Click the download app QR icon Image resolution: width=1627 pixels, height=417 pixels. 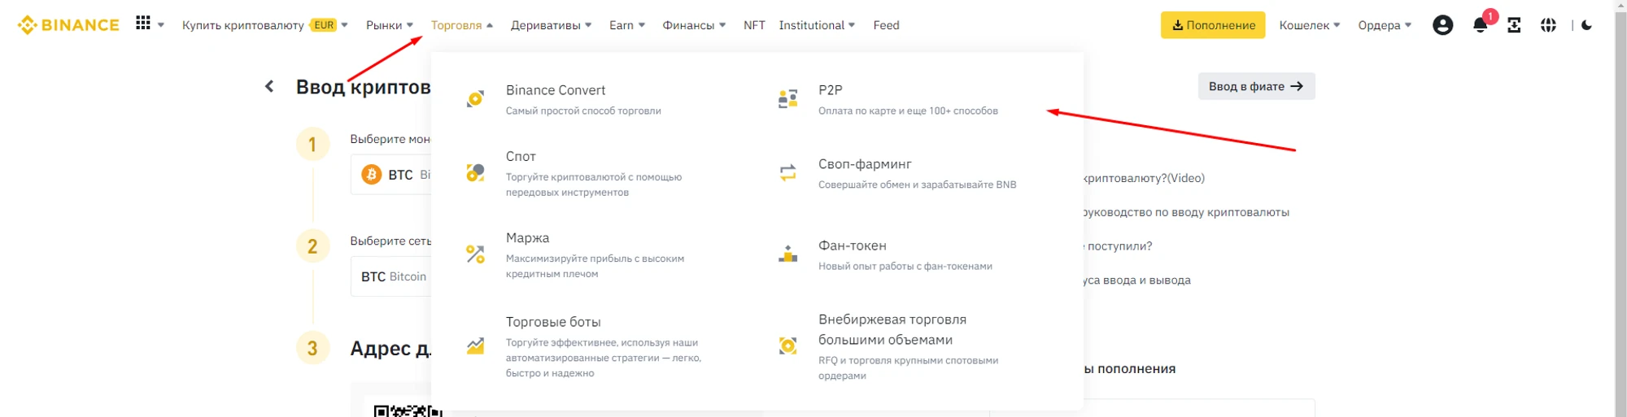pos(1514,25)
